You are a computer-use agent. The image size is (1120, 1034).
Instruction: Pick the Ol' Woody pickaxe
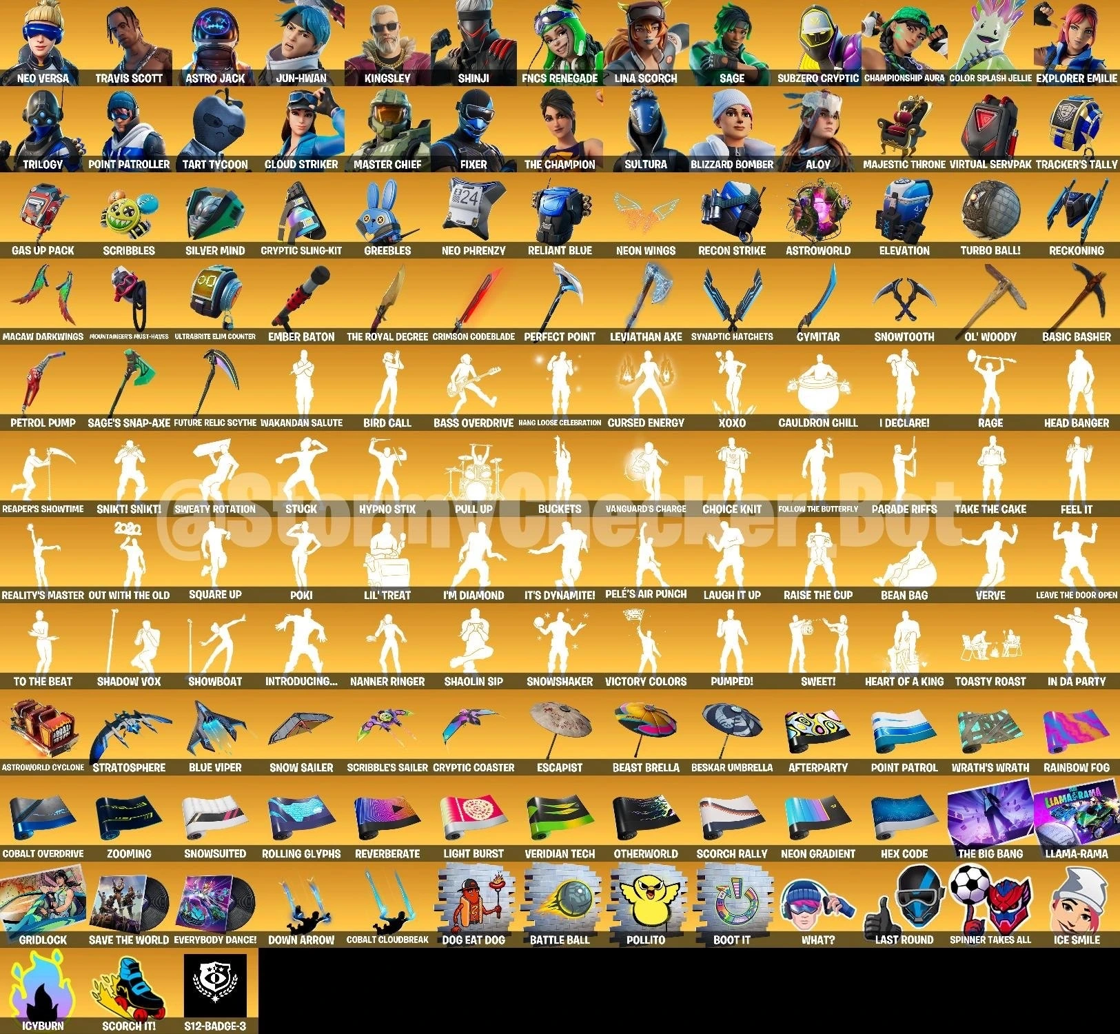[x=990, y=301]
